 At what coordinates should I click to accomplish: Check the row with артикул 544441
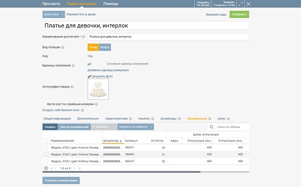pyautogui.click(x=46, y=154)
